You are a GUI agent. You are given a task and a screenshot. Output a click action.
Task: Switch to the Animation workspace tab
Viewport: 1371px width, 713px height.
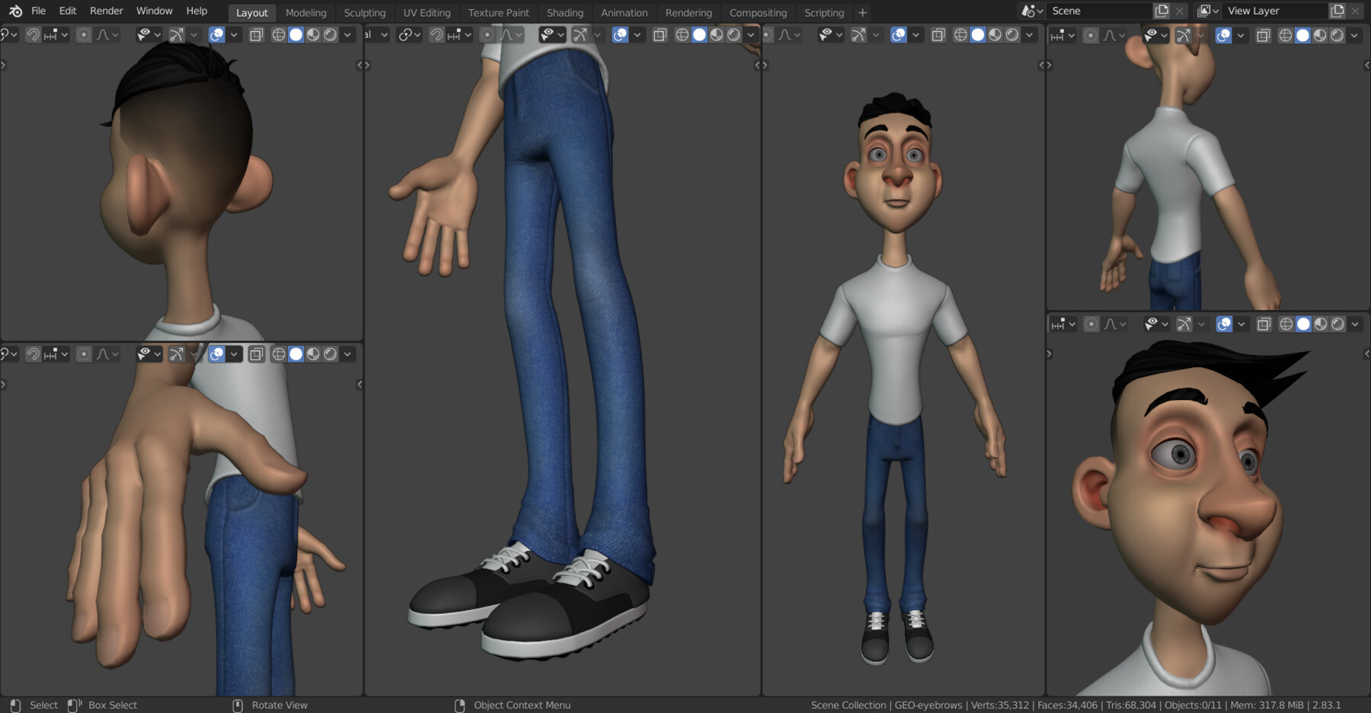pos(624,13)
